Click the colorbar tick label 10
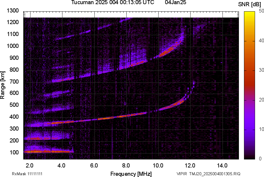The width and height of the screenshot is (264, 177). 262,129
